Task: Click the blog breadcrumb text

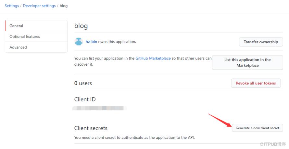Action: click(x=64, y=6)
